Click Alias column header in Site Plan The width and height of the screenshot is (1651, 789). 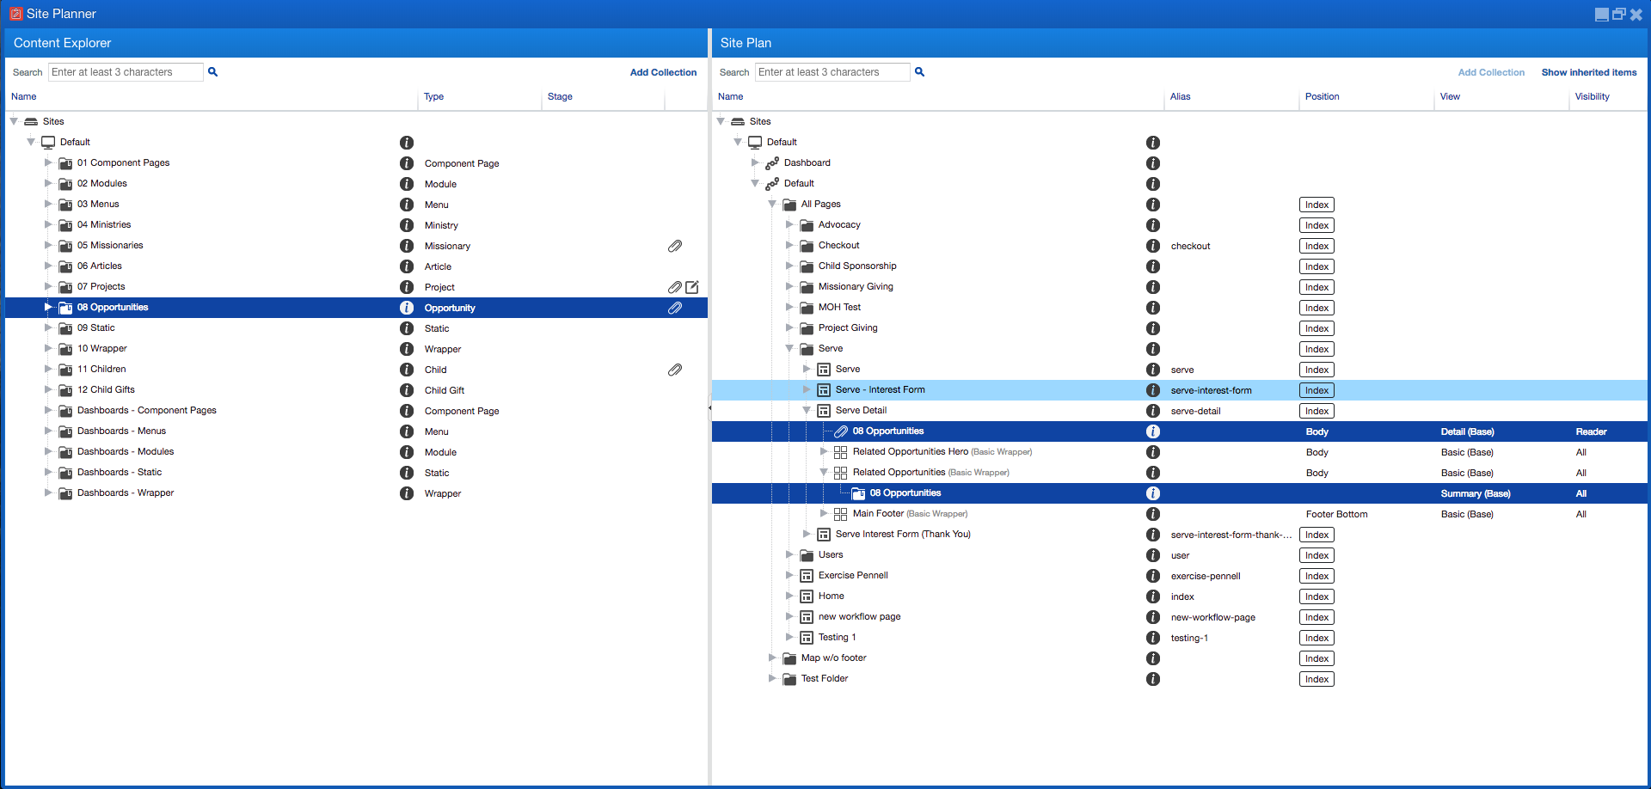pyautogui.click(x=1180, y=96)
